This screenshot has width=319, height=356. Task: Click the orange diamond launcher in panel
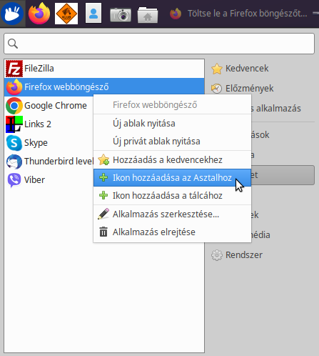click(x=66, y=14)
